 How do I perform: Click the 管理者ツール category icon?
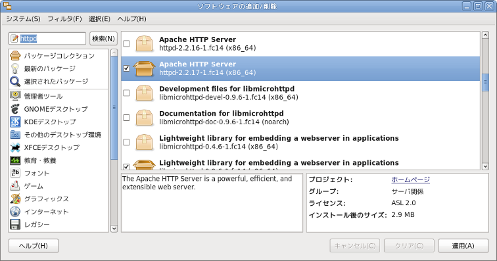15,96
